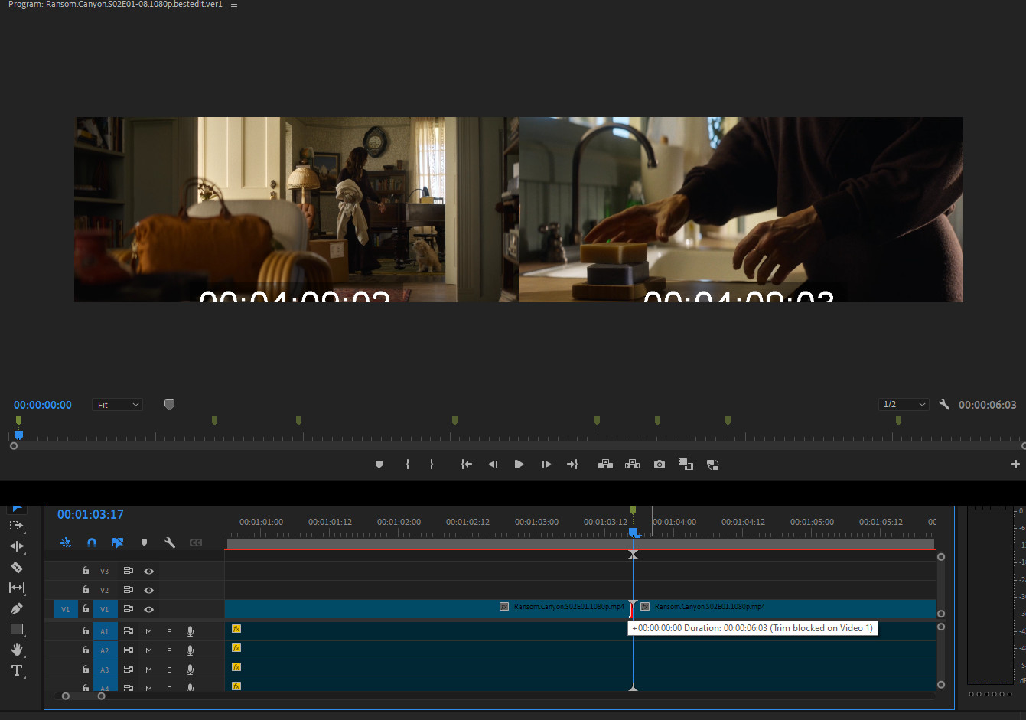Select the Track Select Forward tool
The image size is (1026, 720).
point(16,526)
